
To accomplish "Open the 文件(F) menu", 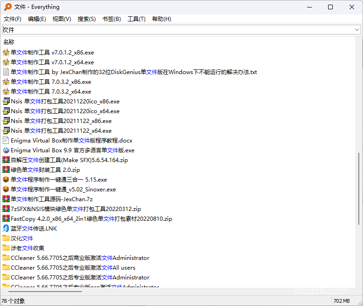I will click(13, 19).
